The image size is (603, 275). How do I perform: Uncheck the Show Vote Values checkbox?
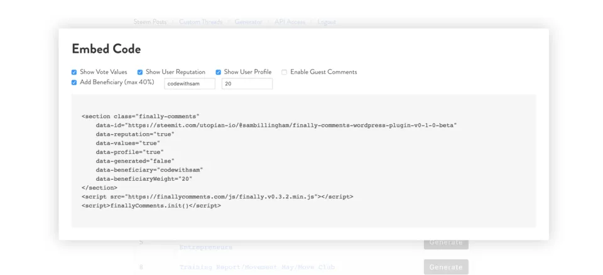[x=74, y=72]
